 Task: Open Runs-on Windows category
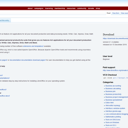(112, 122)
